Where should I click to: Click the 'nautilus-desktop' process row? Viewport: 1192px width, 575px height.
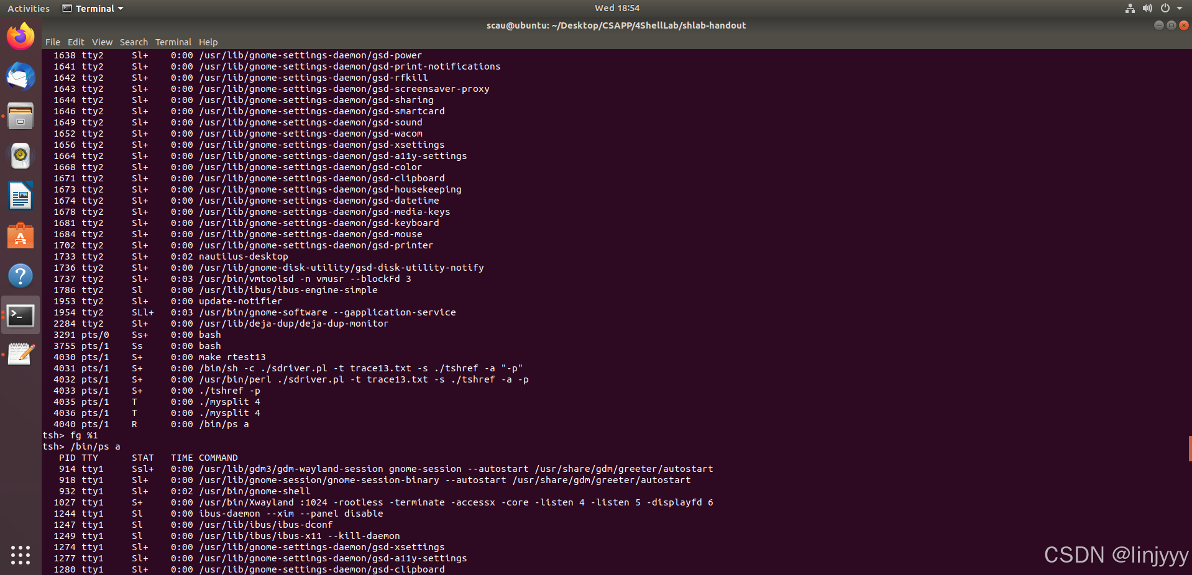click(x=171, y=256)
